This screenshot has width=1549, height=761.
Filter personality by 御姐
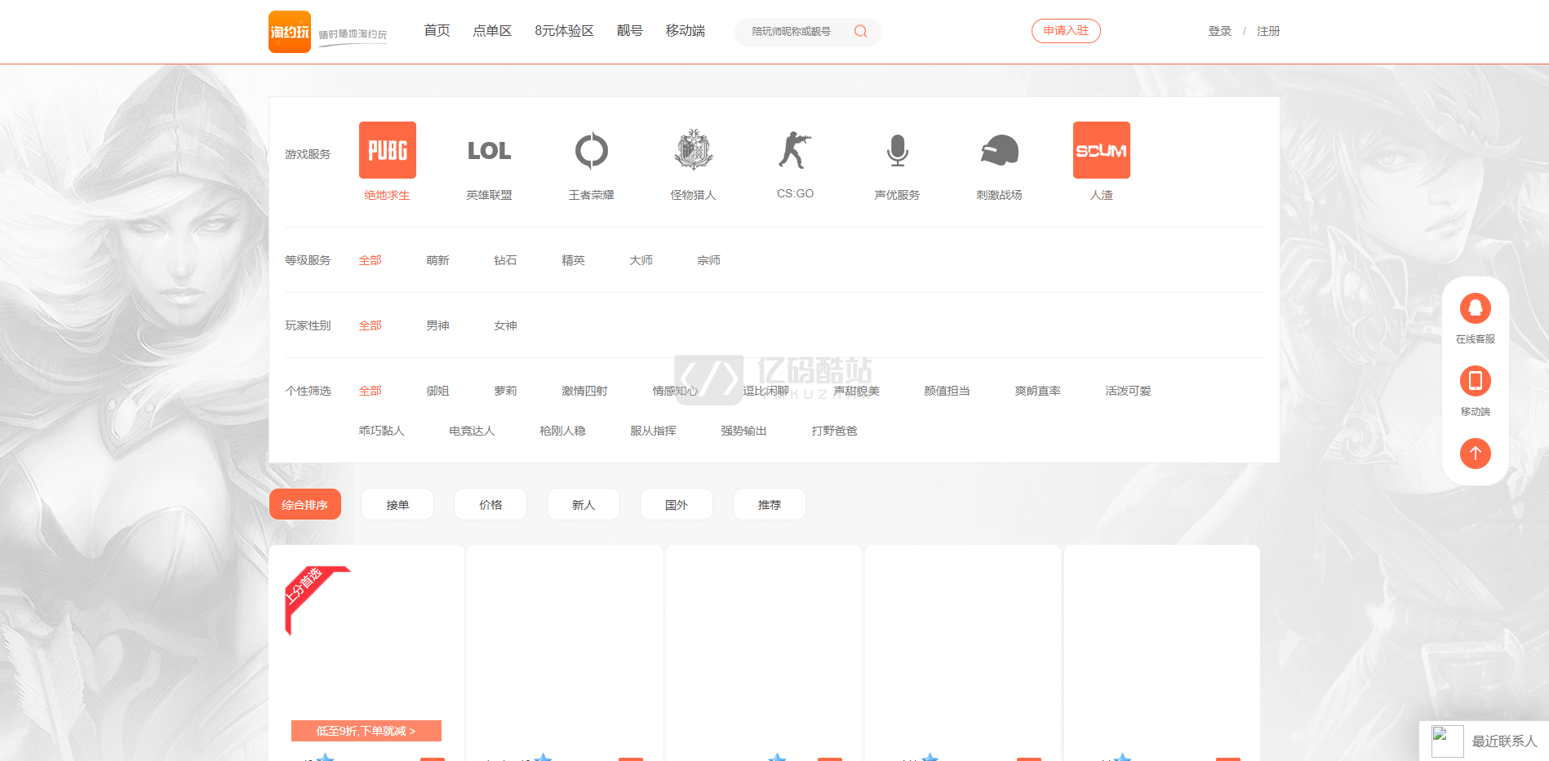pos(438,391)
